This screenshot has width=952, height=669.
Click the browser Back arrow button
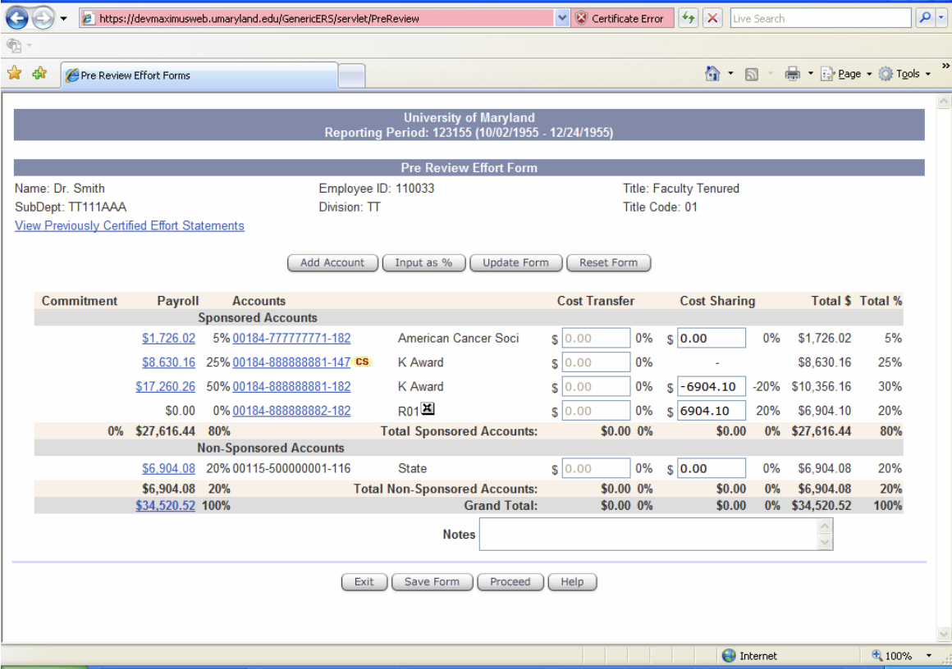coord(17,18)
